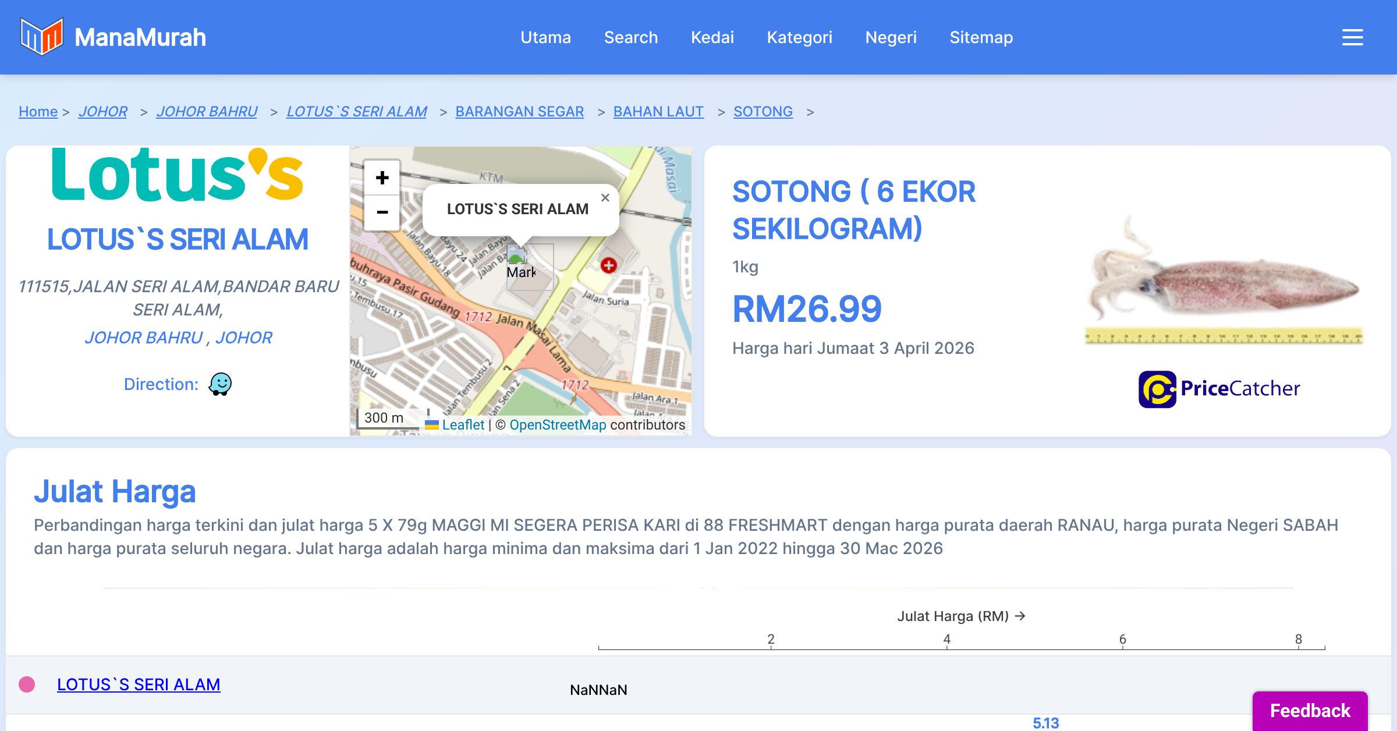Zoom in on the map
Screen dimensions: 1397x731
[x=382, y=178]
